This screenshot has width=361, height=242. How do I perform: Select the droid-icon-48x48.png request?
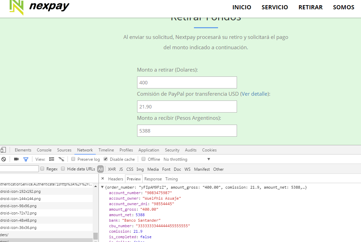click(46, 220)
